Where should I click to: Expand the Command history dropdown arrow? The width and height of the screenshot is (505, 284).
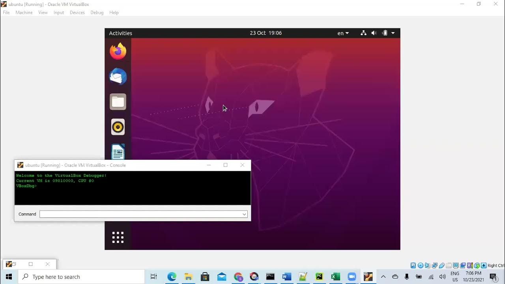(x=244, y=214)
